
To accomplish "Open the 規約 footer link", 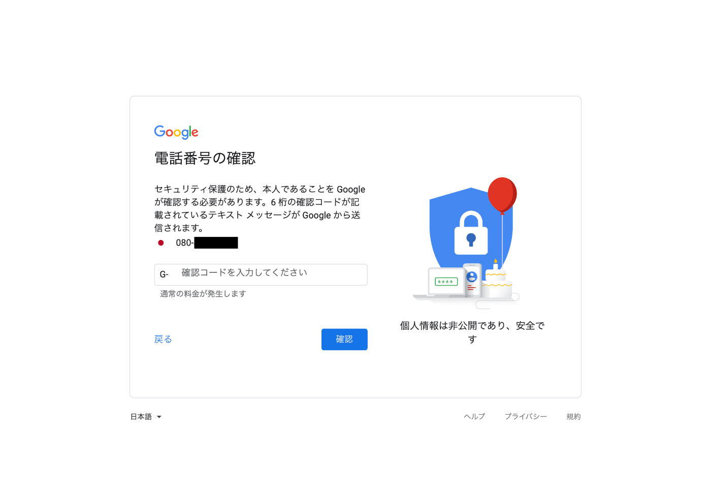I will (x=573, y=416).
